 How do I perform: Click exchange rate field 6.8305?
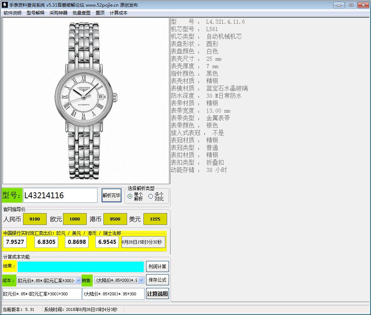pos(46,242)
